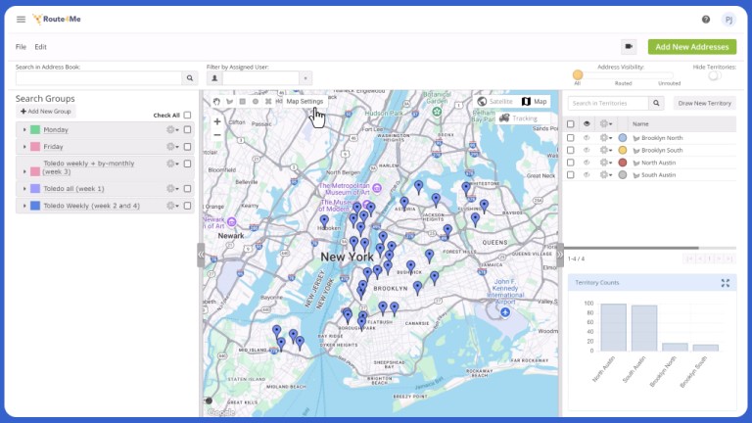The width and height of the screenshot is (752, 423).
Task: Click the Search in Address Book field
Action: click(99, 78)
